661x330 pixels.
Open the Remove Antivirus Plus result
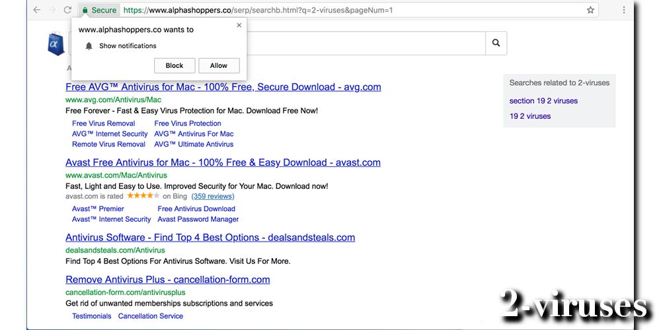[168, 279]
